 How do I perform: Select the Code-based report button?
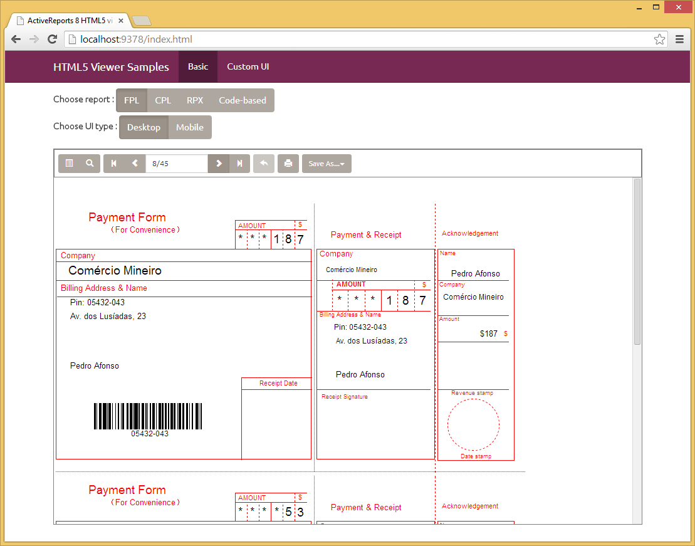coord(243,100)
